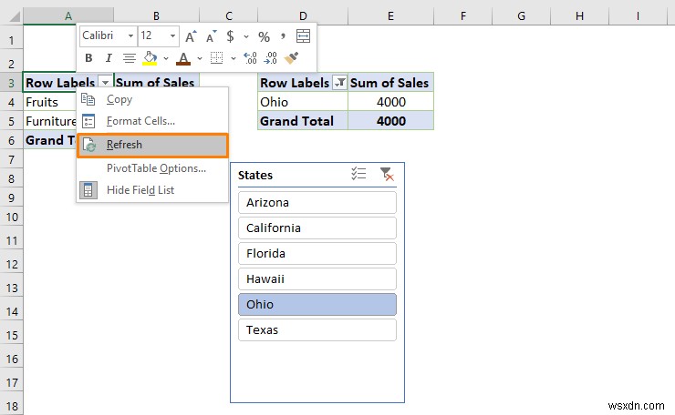Click the Format Painter brush icon
The height and width of the screenshot is (415, 675).
pos(292,58)
